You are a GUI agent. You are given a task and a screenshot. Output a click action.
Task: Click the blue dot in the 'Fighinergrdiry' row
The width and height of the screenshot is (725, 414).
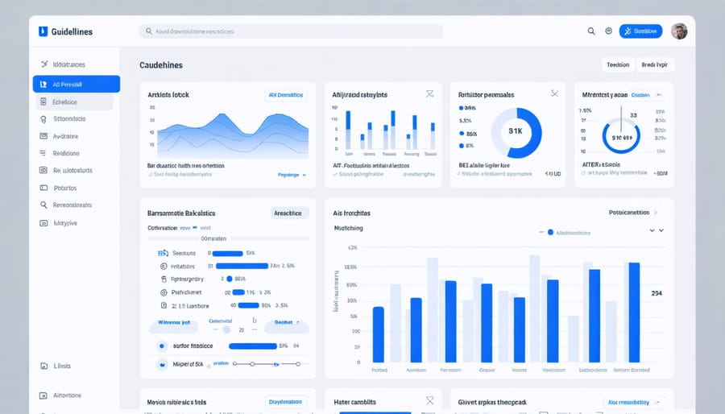point(230,279)
